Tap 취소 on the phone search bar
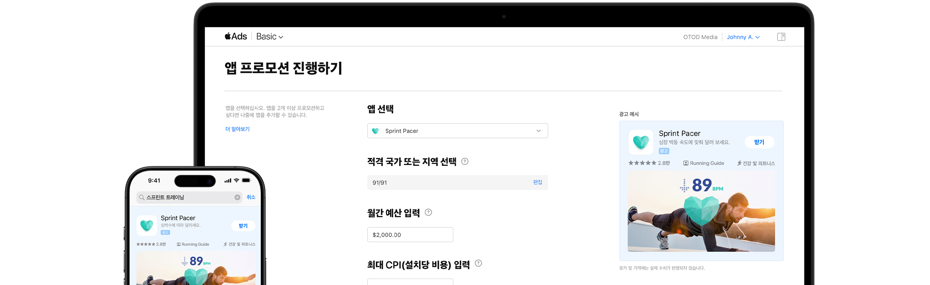930x285 pixels. (251, 197)
